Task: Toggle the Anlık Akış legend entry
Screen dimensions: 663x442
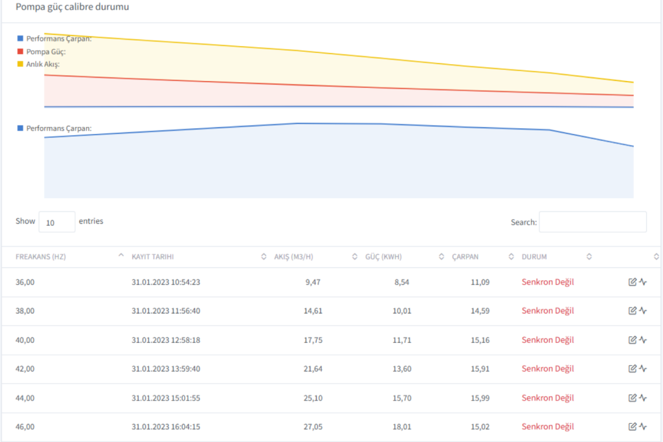Action: (43, 64)
